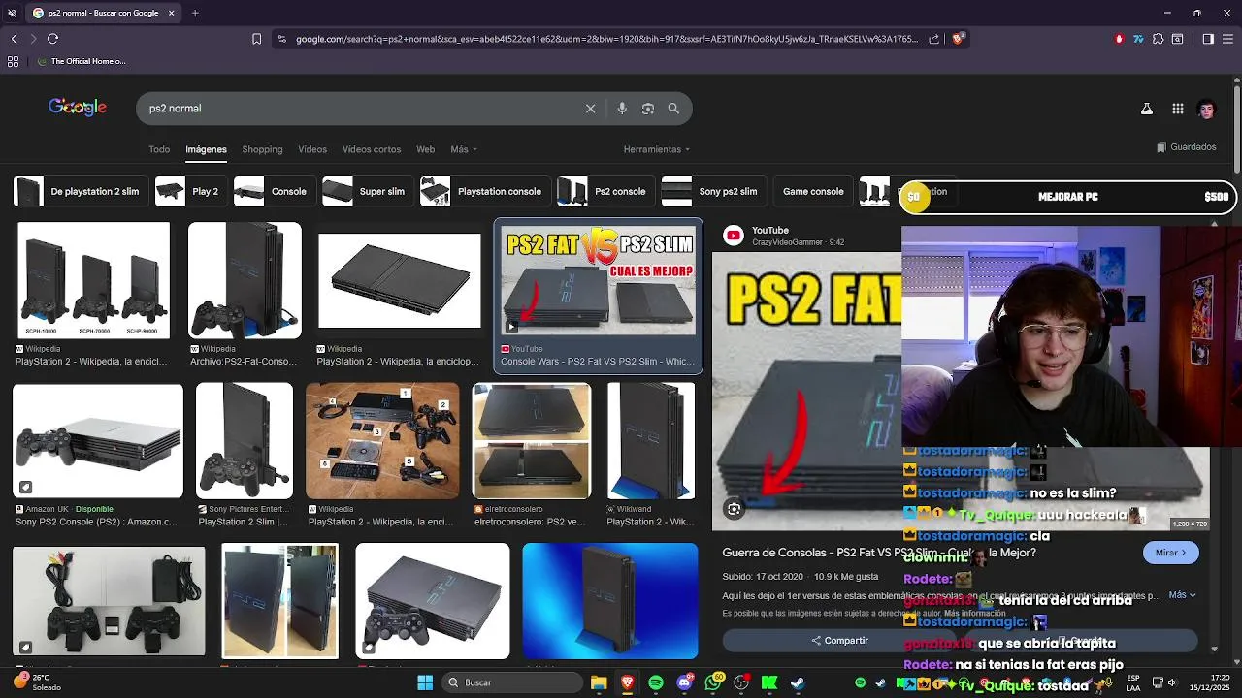Switch to the Web results tab
This screenshot has width=1242, height=698.
click(x=425, y=149)
